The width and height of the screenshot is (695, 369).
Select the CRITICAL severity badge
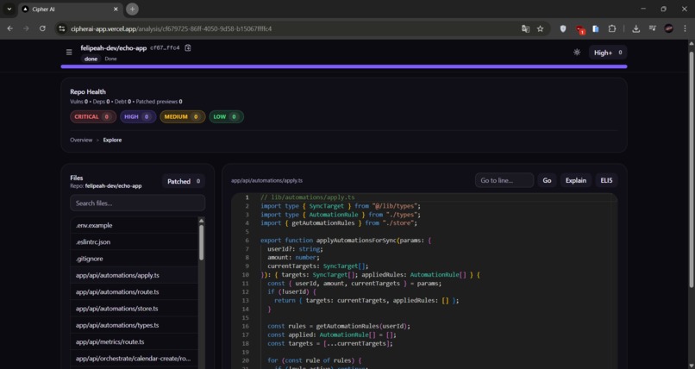(x=93, y=116)
